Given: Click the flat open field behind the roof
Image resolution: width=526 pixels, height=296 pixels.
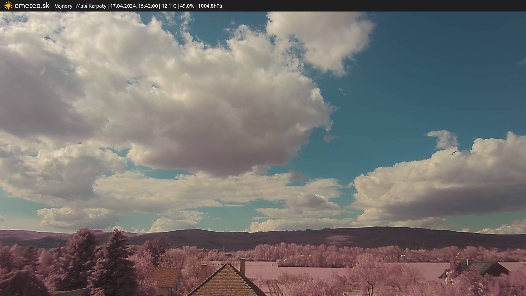Looking at the screenshot, I should [301, 270].
